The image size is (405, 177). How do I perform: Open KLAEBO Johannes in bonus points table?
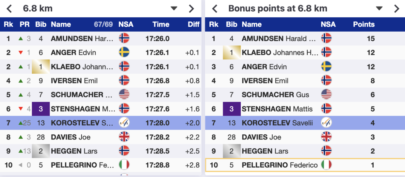(280, 52)
